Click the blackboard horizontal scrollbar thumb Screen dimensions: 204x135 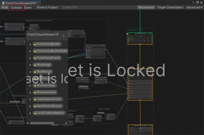(x=42, y=123)
